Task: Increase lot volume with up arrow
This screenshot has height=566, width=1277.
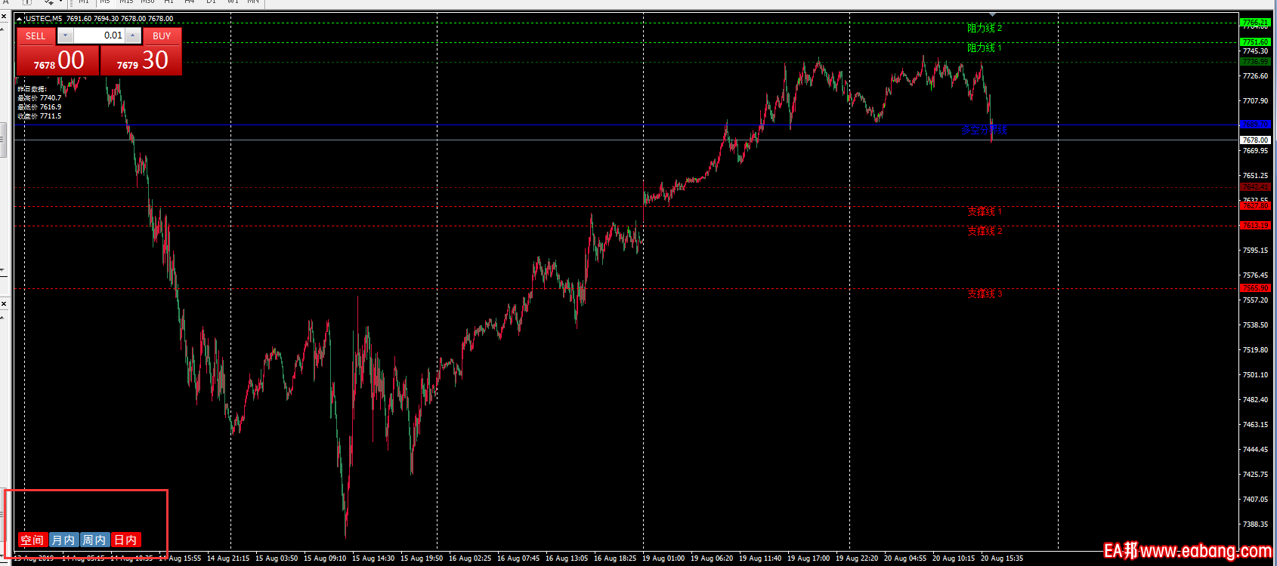Action: click(133, 35)
